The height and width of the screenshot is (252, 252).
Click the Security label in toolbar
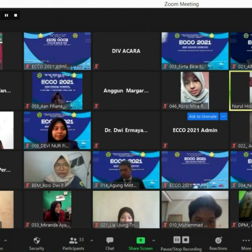pos(36,248)
